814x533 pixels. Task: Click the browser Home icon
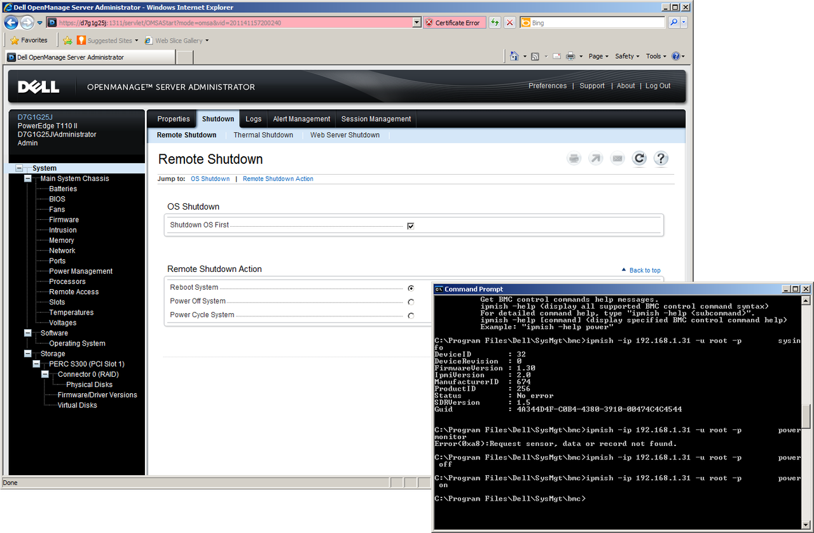(514, 56)
